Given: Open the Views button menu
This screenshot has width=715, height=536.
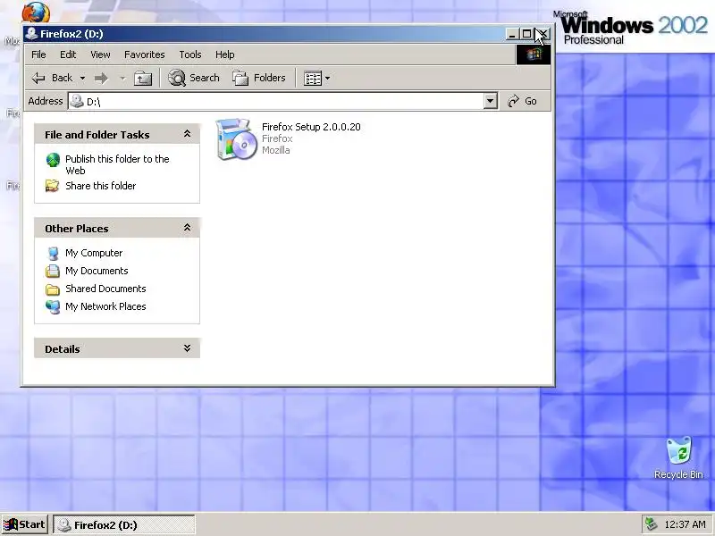Looking at the screenshot, I should [317, 78].
